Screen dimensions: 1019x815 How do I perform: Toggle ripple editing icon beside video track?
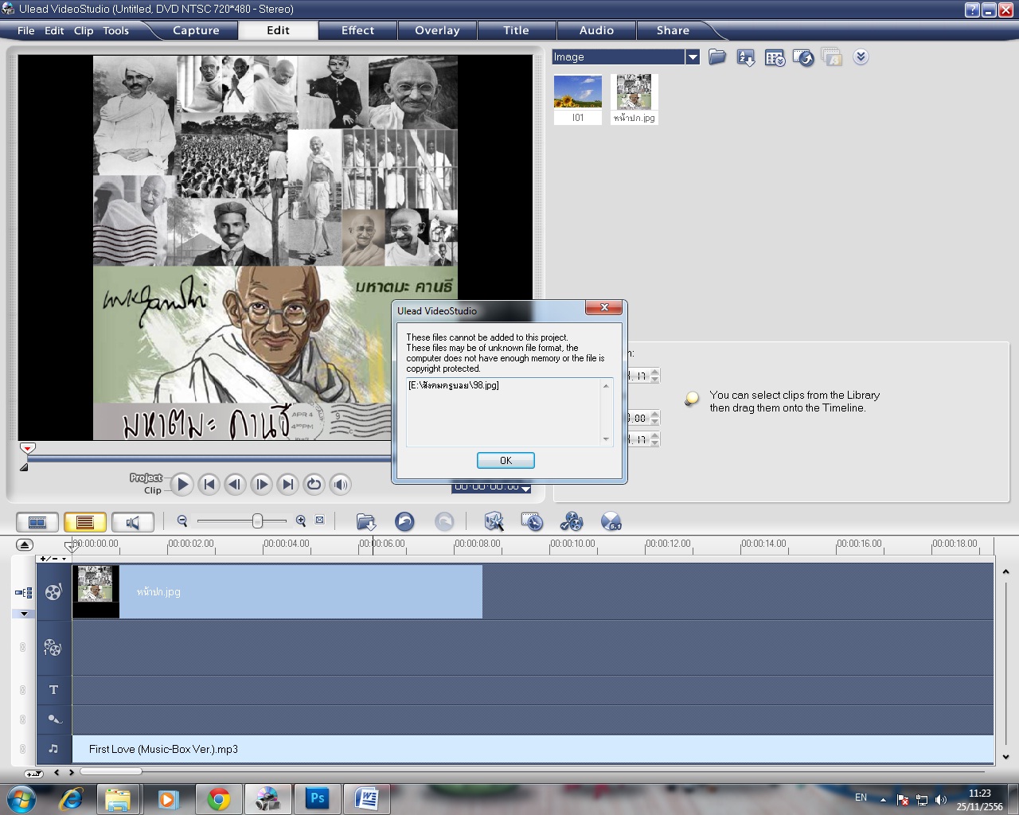click(24, 592)
